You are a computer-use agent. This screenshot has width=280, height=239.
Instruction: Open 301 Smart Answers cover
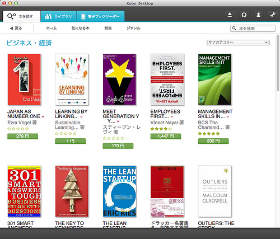[x=24, y=191]
